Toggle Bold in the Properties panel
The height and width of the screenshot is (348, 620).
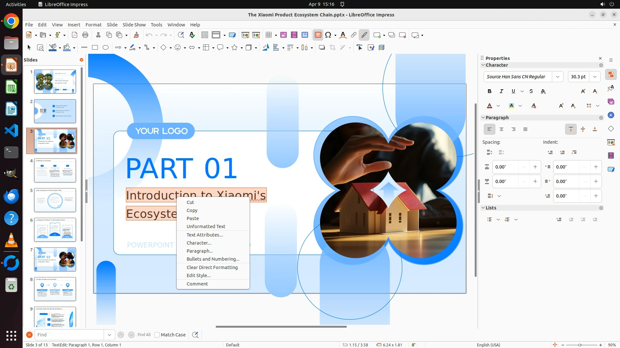(x=489, y=92)
